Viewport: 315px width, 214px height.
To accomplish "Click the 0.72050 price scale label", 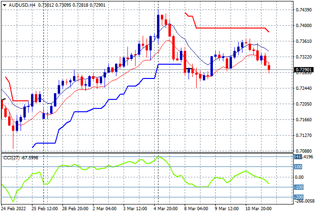I will [304, 104].
